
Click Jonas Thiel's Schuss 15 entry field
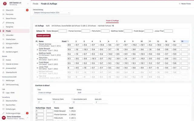pyautogui.click(x=169, y=31)
